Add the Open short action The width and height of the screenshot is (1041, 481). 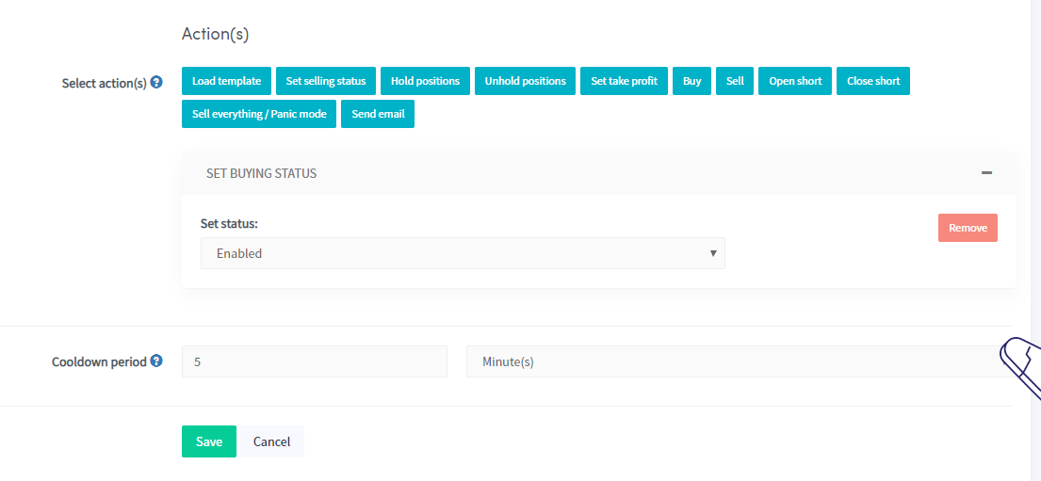[x=795, y=81]
